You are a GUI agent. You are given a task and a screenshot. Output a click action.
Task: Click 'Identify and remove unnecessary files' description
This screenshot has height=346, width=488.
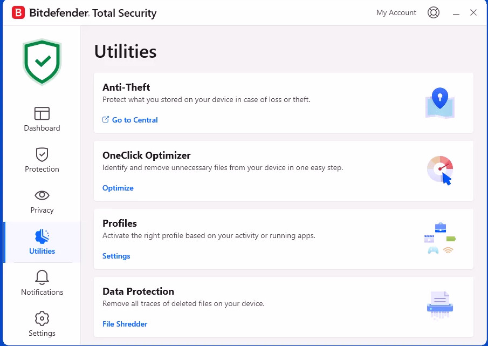coord(223,167)
